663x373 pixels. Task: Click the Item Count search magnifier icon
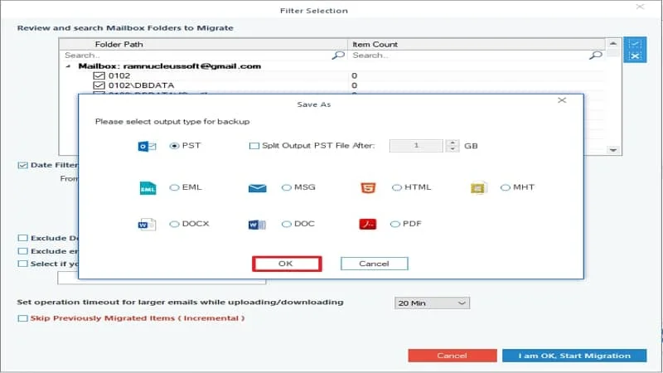click(595, 55)
